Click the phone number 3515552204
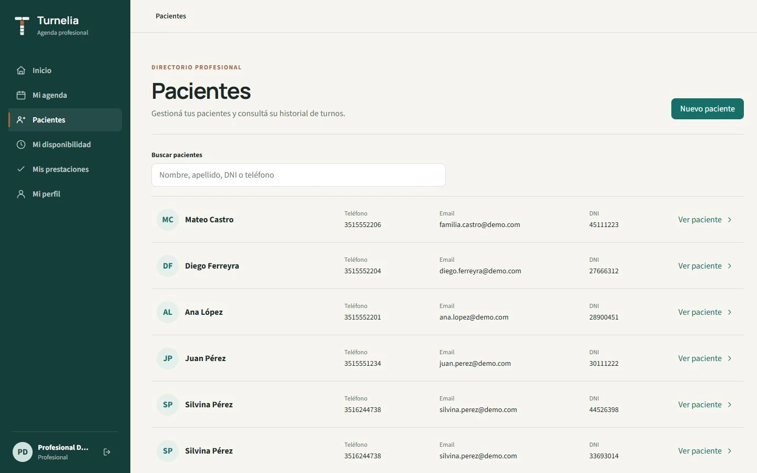Viewport: 757px width, 473px height. coord(363,271)
